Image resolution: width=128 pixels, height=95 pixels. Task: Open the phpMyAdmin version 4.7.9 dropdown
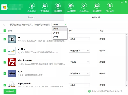click(x=79, y=85)
